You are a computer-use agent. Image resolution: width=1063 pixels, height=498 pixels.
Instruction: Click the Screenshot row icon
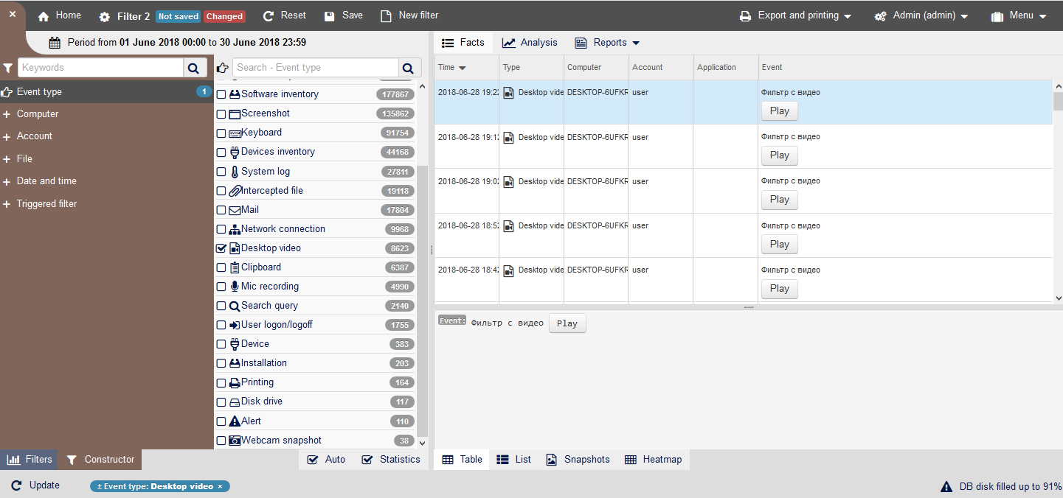(235, 113)
